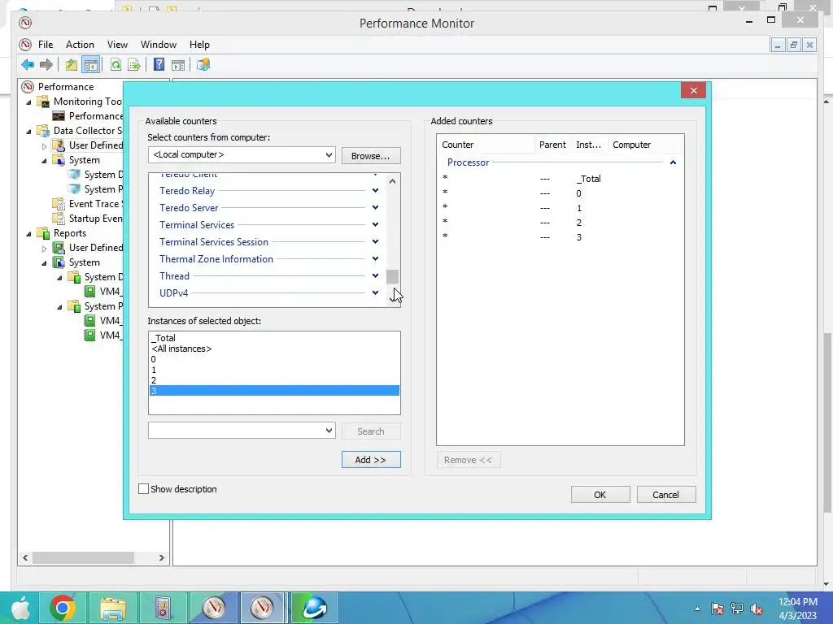
Task: Select the instance 2 row in Added counters
Action: coord(560,223)
